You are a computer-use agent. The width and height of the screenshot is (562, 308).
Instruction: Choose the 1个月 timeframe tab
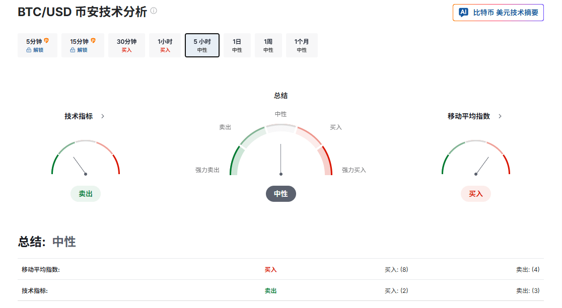[x=302, y=45]
